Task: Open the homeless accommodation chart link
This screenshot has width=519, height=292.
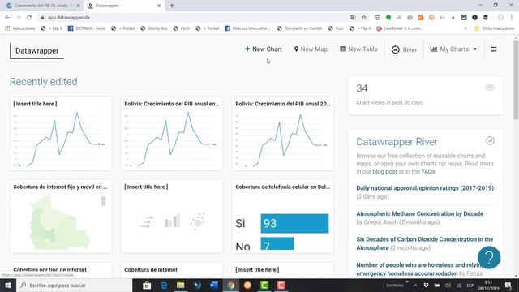Action: [420, 269]
